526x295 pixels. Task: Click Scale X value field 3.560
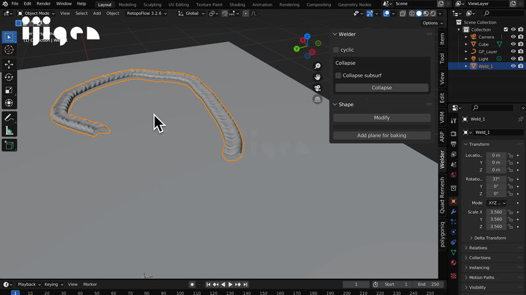click(x=496, y=212)
